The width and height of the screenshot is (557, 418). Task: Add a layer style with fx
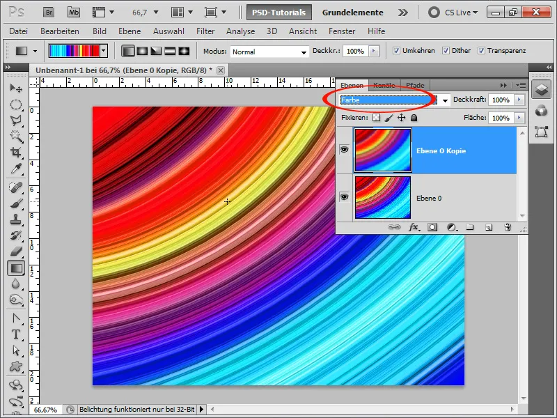click(414, 227)
